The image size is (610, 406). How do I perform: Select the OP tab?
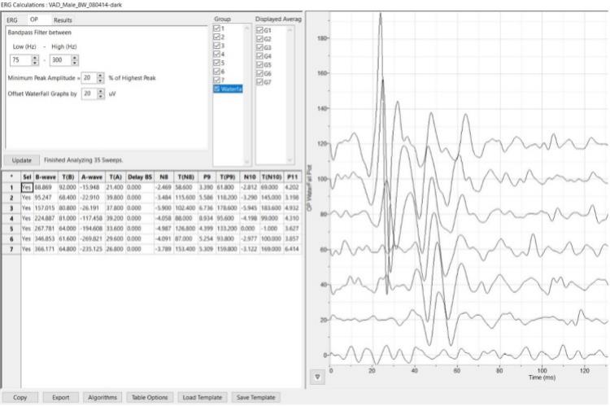click(34, 20)
